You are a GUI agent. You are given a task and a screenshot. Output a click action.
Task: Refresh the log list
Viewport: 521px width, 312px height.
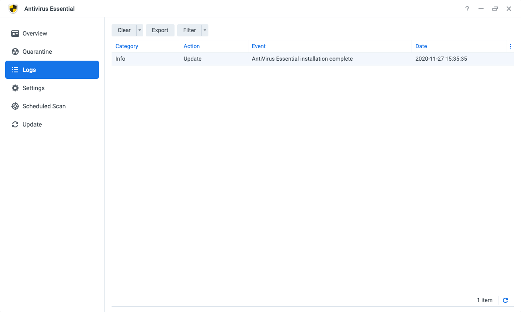(x=505, y=300)
